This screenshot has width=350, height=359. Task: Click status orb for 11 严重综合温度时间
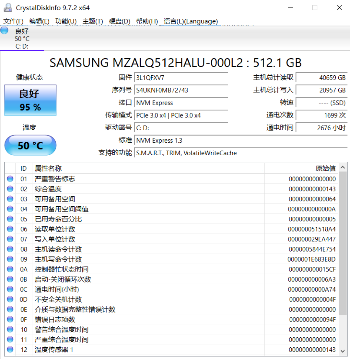pyautogui.click(x=10, y=339)
